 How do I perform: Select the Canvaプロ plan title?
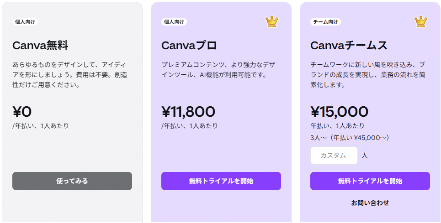189,46
